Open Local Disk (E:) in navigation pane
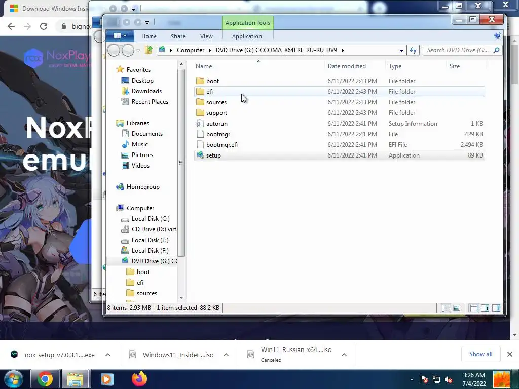The height and width of the screenshot is (389, 519). pyautogui.click(x=150, y=240)
